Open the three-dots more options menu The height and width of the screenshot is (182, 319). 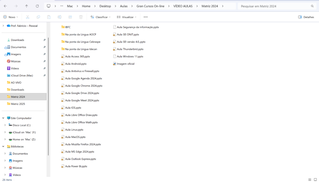click(x=145, y=17)
